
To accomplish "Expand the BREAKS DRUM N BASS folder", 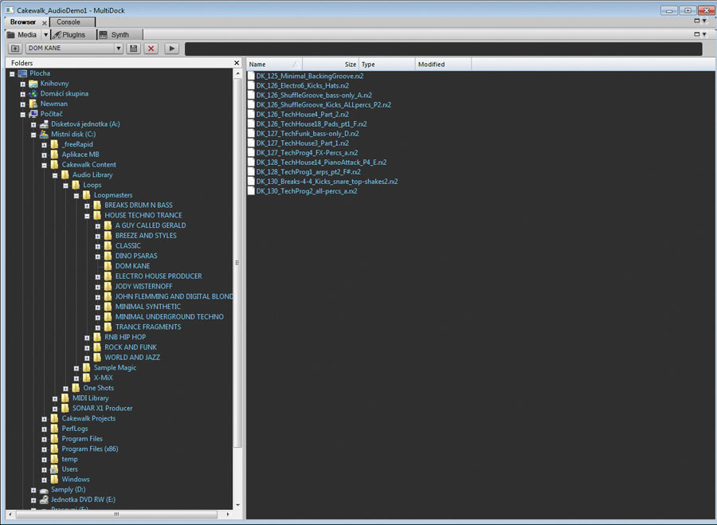I will pyautogui.click(x=87, y=206).
